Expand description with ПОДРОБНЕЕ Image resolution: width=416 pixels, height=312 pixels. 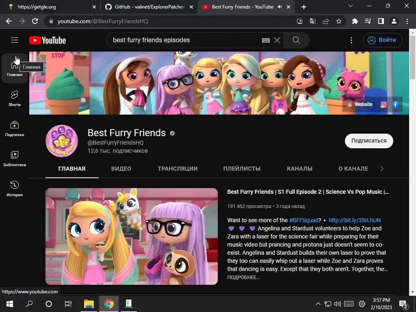[243, 277]
